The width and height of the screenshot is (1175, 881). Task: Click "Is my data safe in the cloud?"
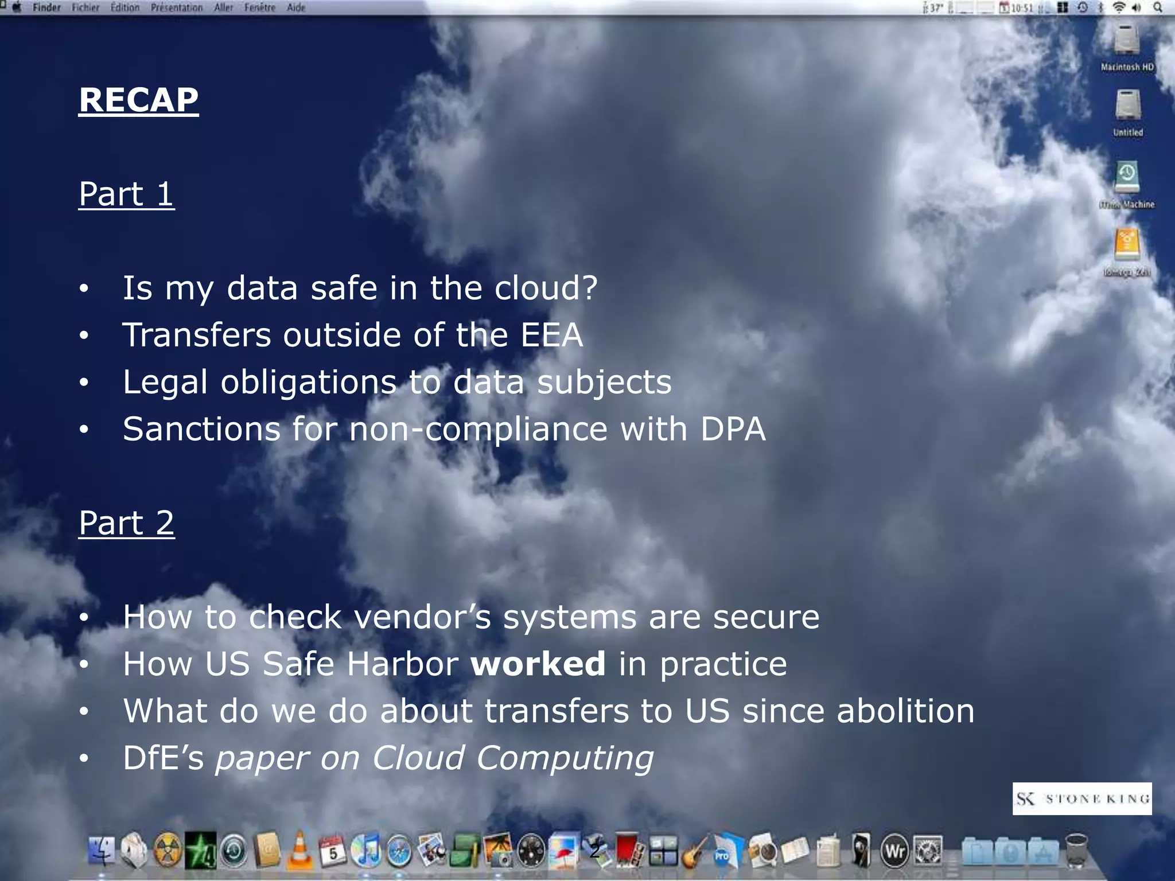(x=360, y=288)
